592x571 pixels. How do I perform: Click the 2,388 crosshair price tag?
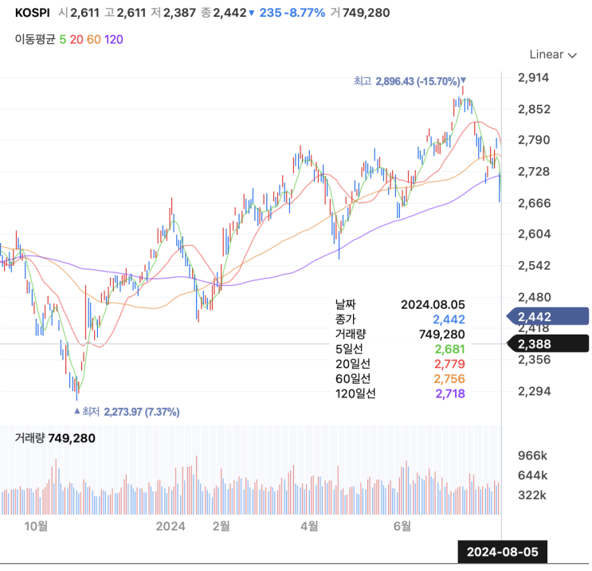tap(547, 343)
